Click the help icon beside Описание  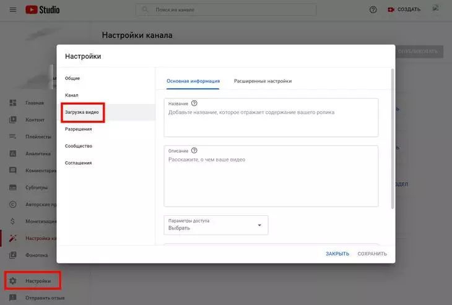click(194, 150)
